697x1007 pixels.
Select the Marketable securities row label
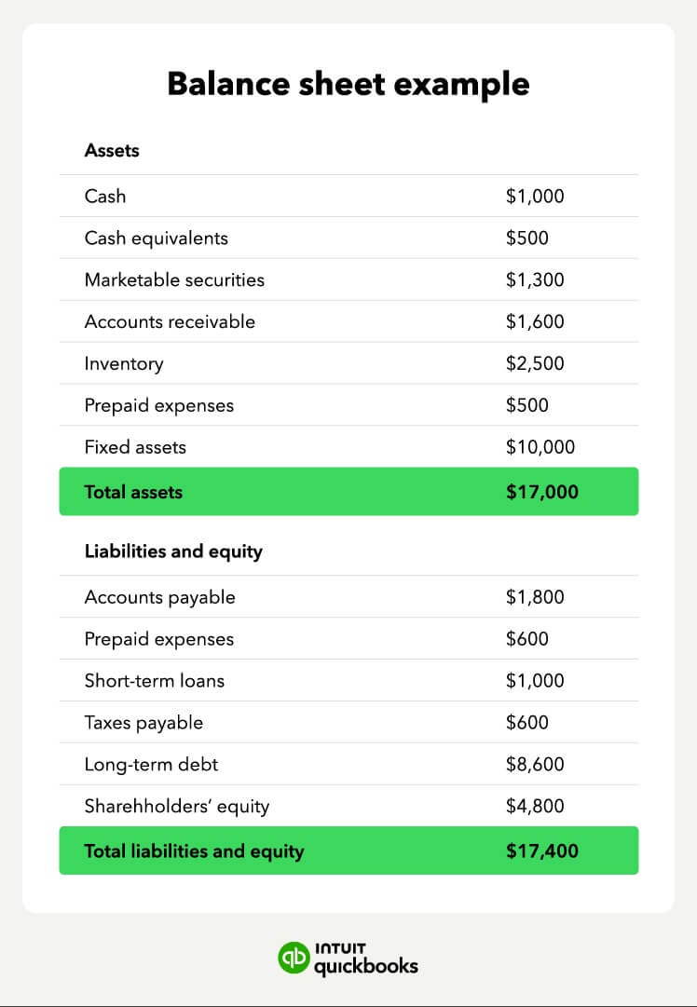point(174,280)
